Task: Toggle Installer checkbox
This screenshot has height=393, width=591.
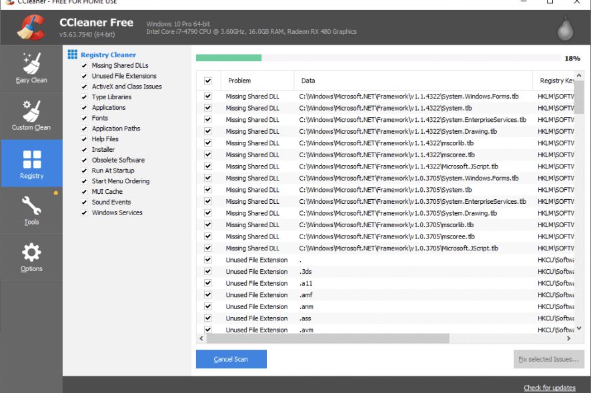Action: tap(85, 150)
